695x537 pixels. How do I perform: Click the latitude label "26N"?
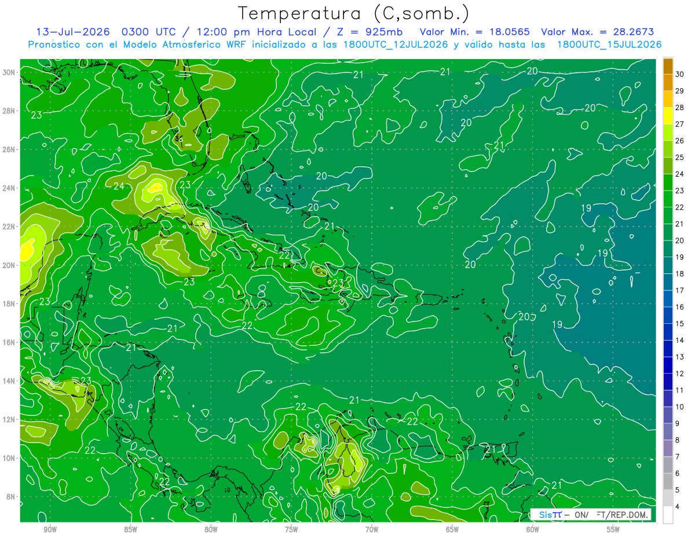(9, 149)
